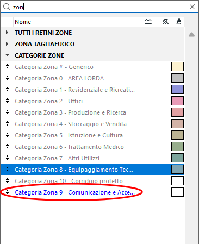Click the pink swatch of Categoria Zona 2
Image resolution: width=199 pixels, height=244 pixels.
(177, 101)
